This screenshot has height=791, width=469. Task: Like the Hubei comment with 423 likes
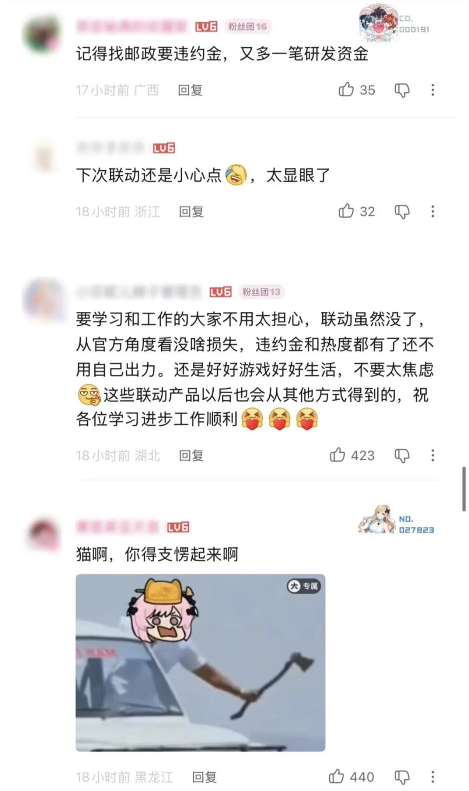pos(337,455)
